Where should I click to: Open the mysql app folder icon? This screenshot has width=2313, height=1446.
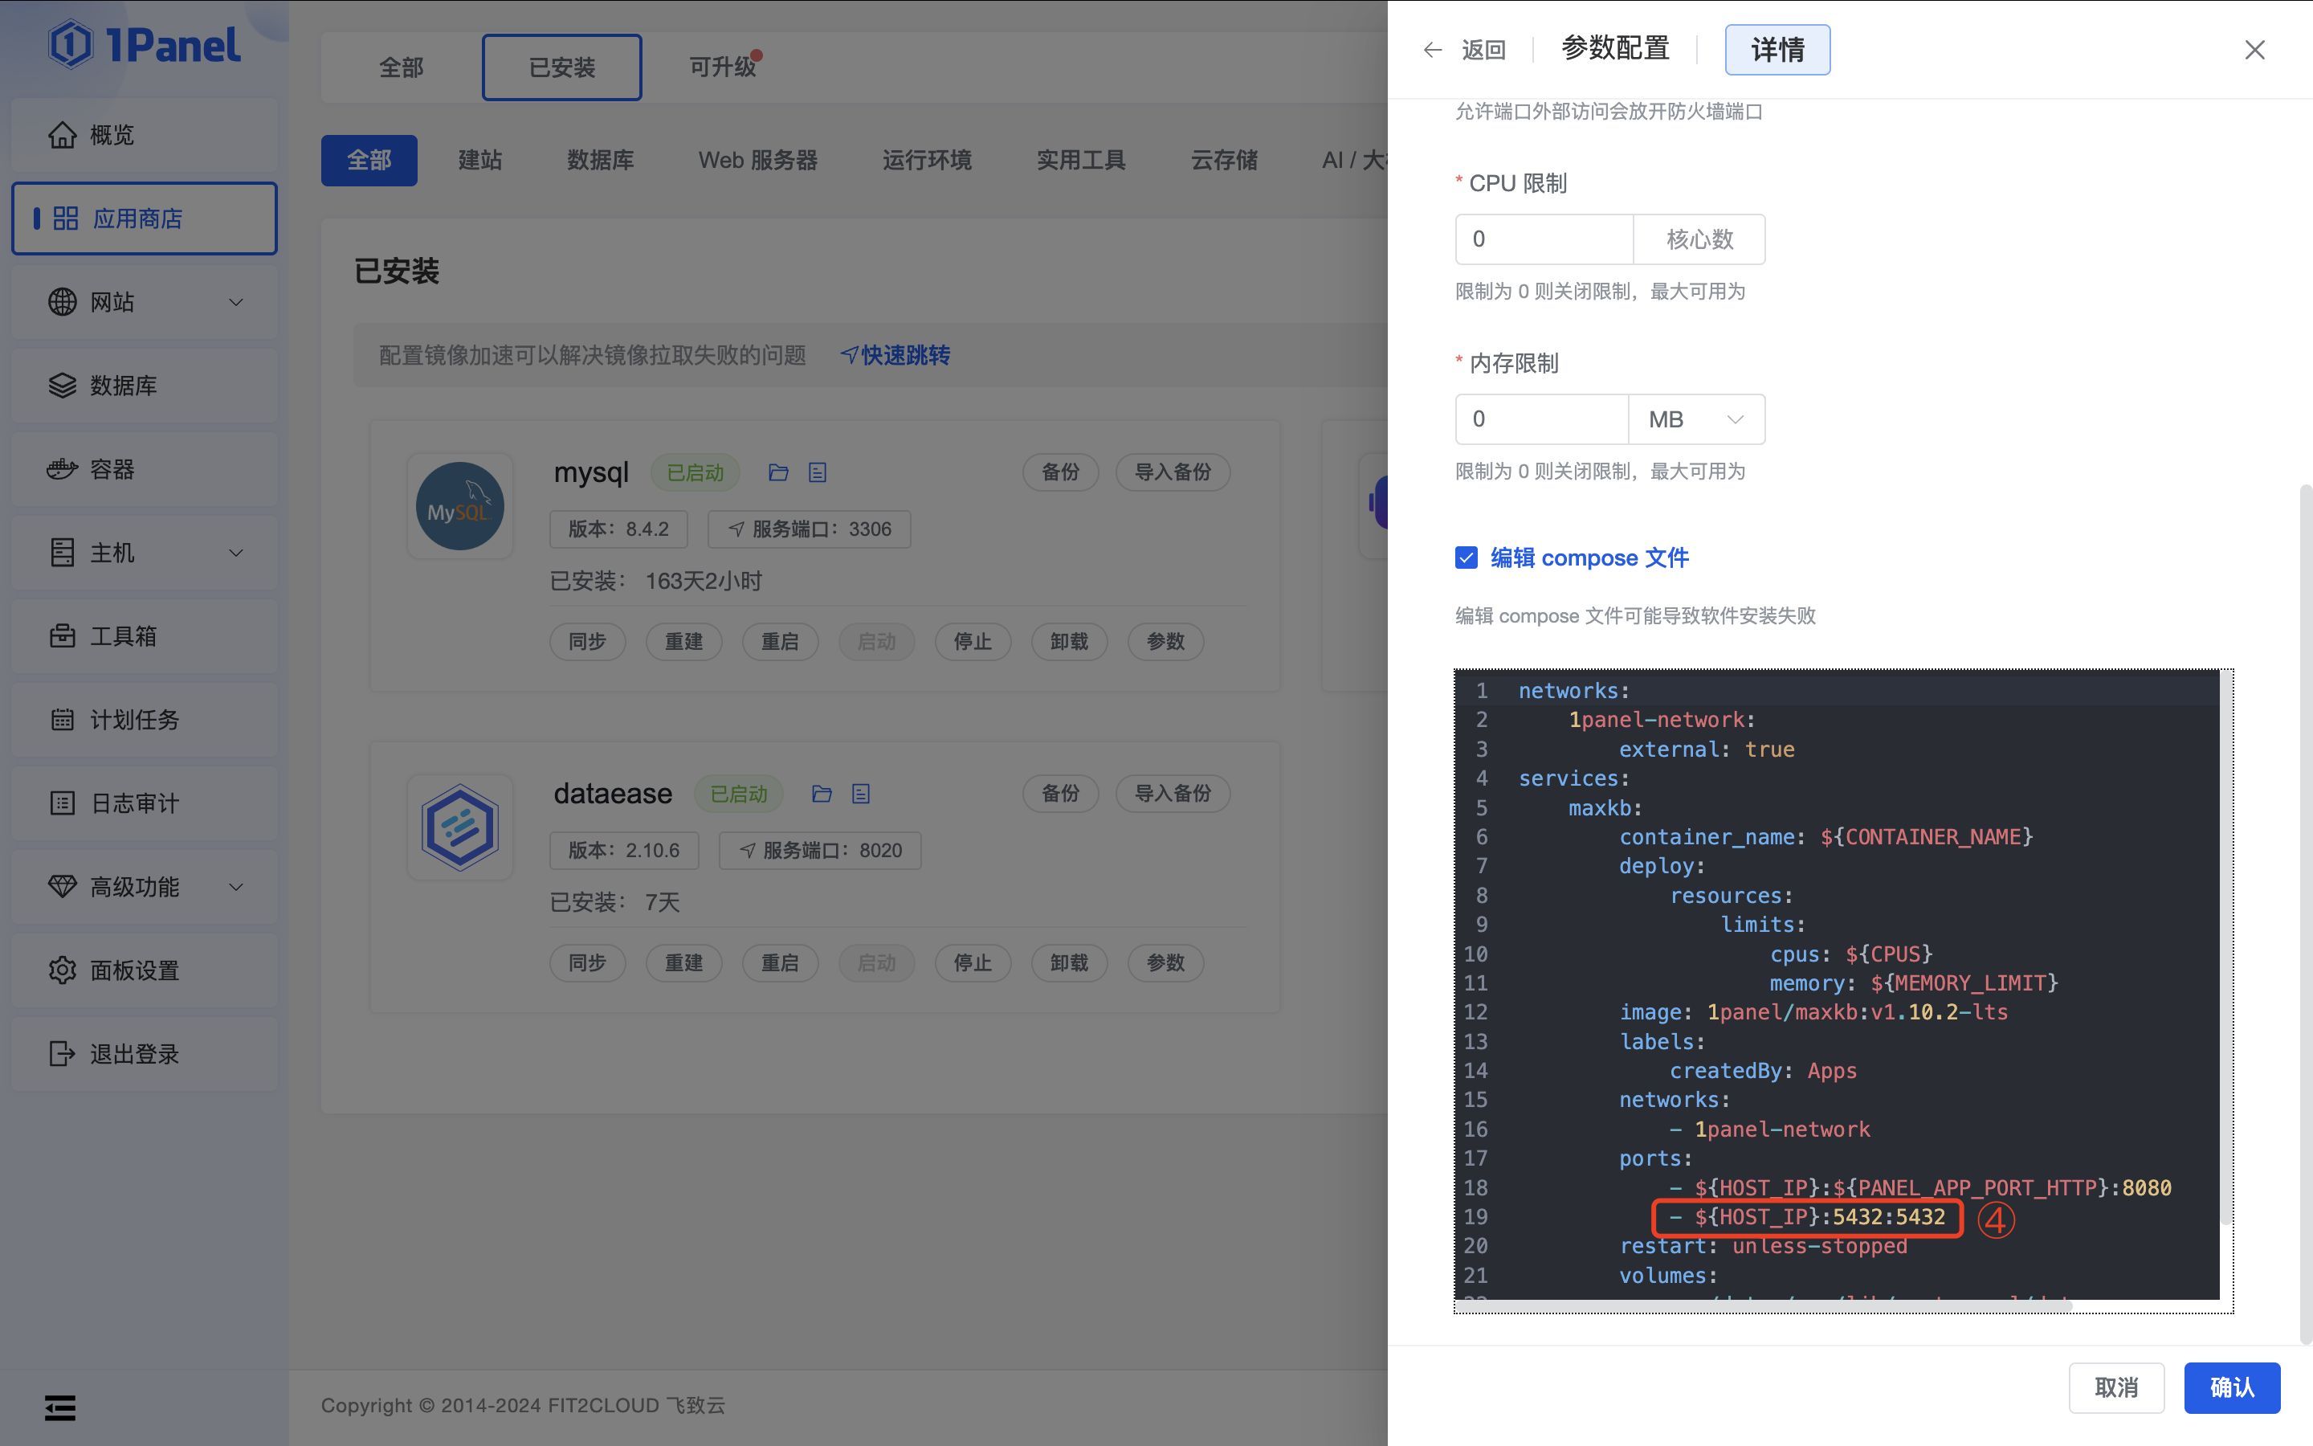778,472
